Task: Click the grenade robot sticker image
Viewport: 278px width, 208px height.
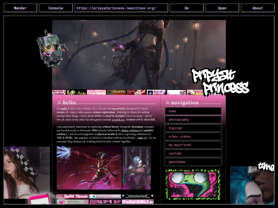Action: point(51,49)
